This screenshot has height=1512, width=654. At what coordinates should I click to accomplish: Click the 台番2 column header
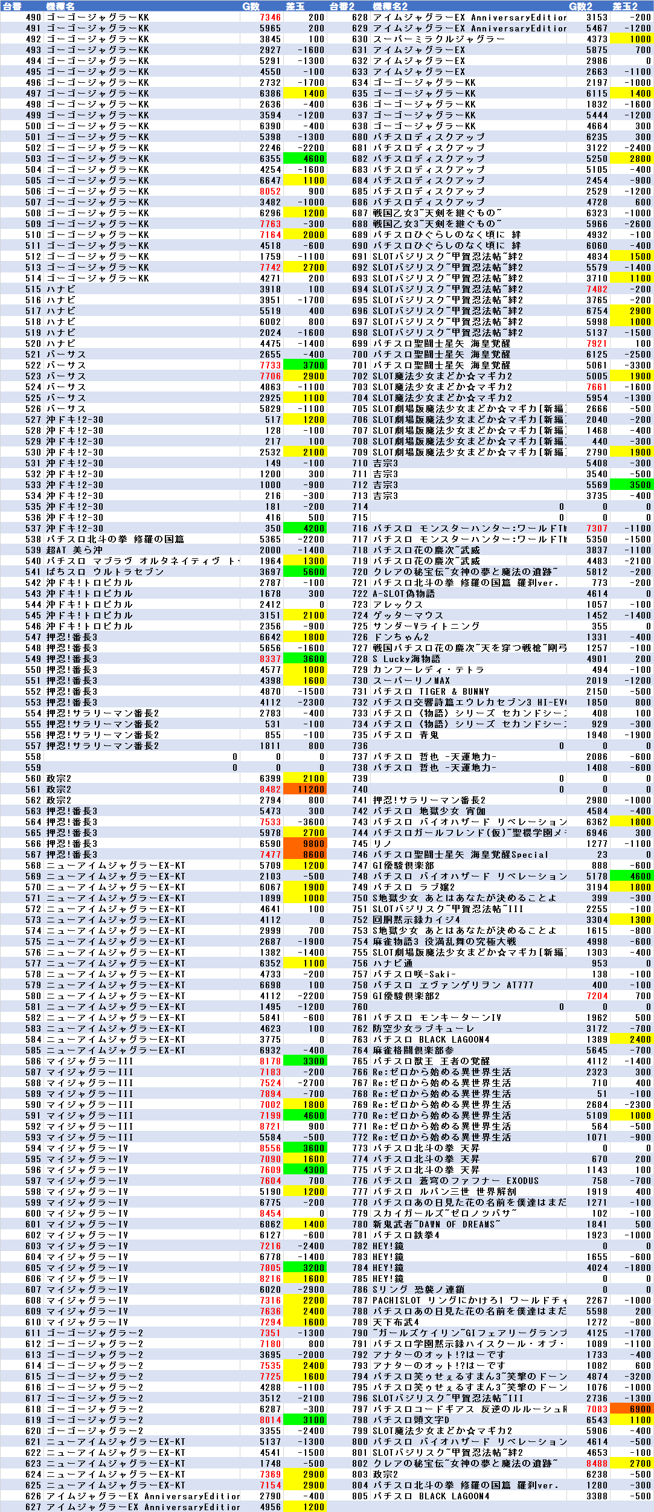348,6
